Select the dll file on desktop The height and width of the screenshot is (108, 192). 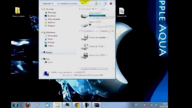tap(121, 12)
